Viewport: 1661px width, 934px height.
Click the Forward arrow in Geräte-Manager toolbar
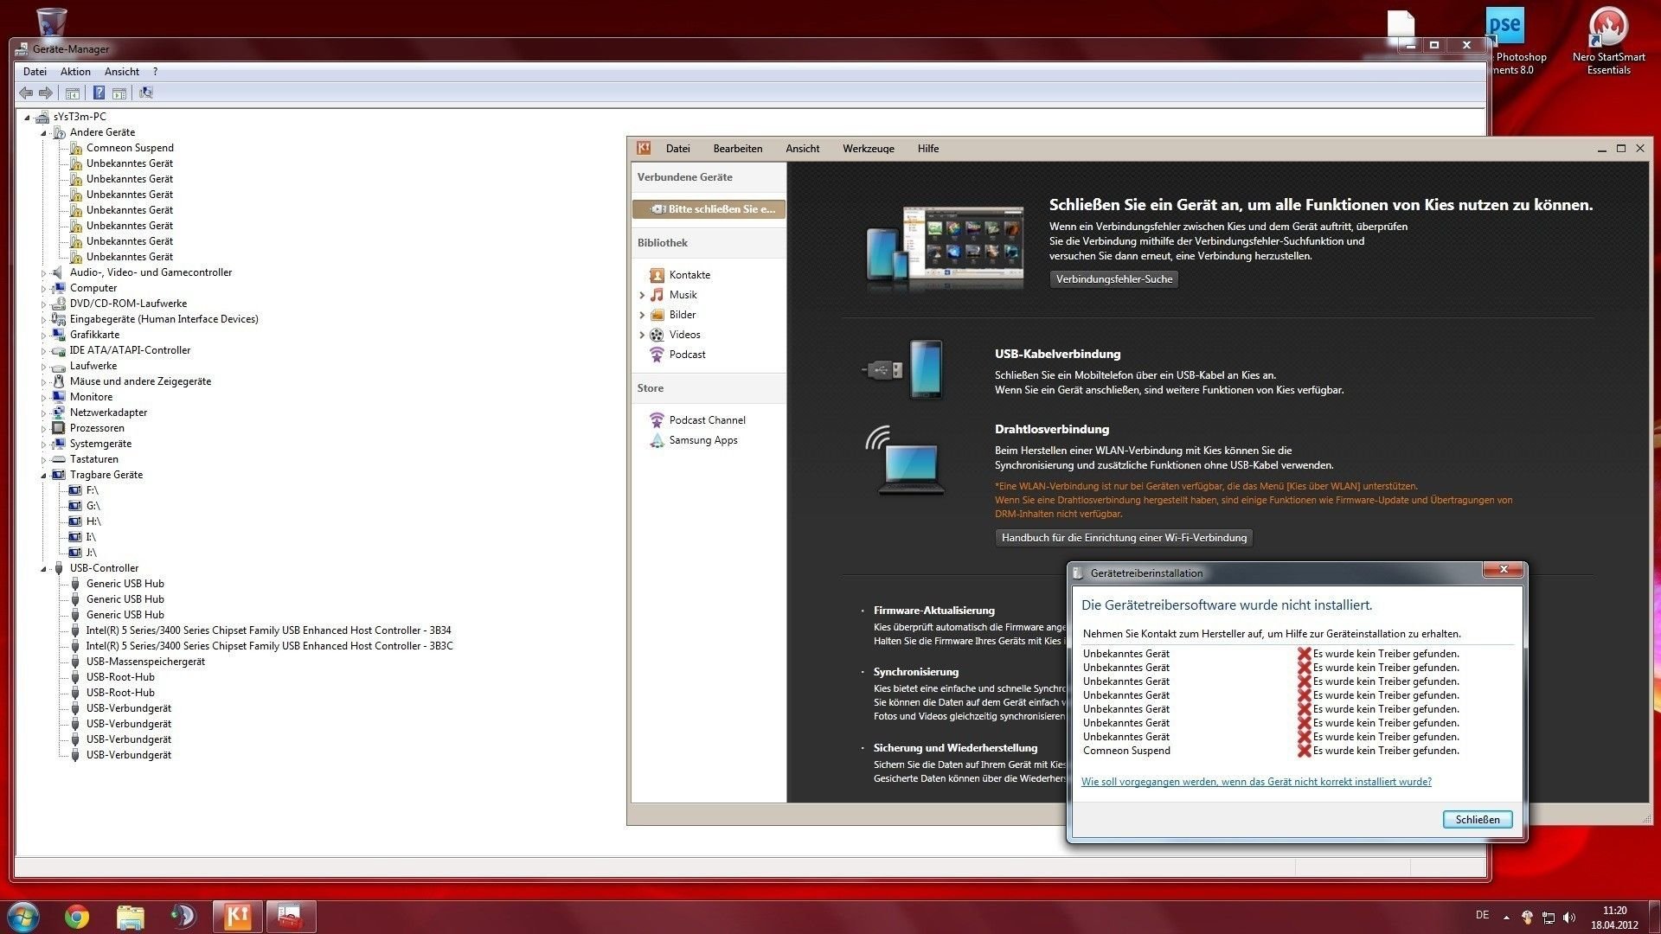(x=46, y=93)
